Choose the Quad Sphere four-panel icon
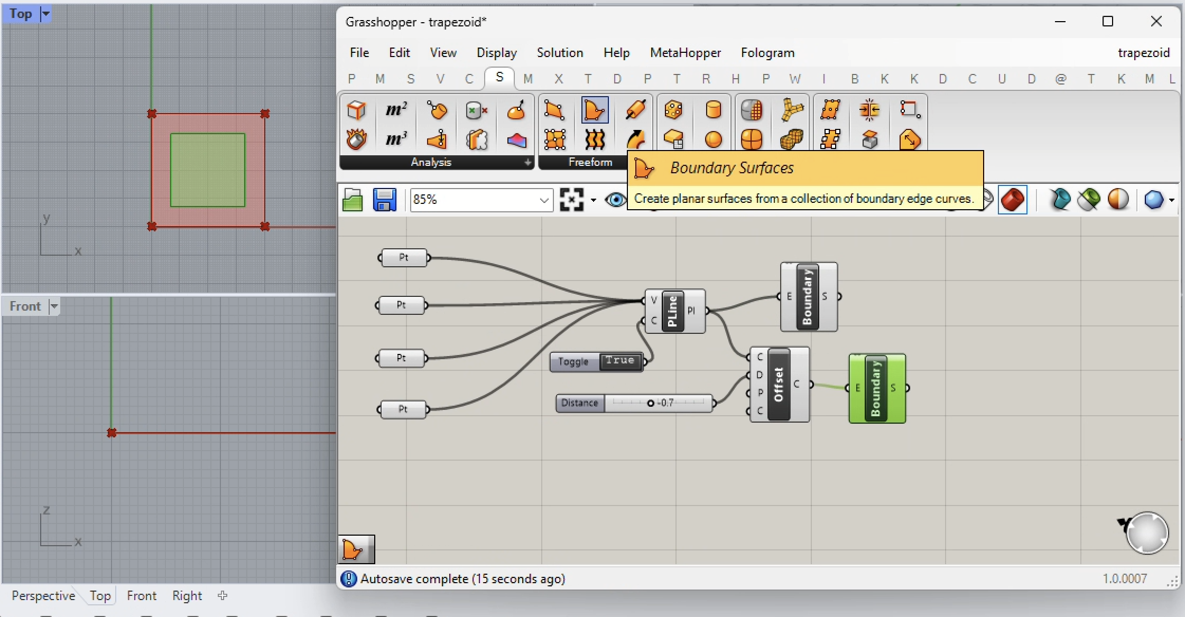 pos(751,140)
